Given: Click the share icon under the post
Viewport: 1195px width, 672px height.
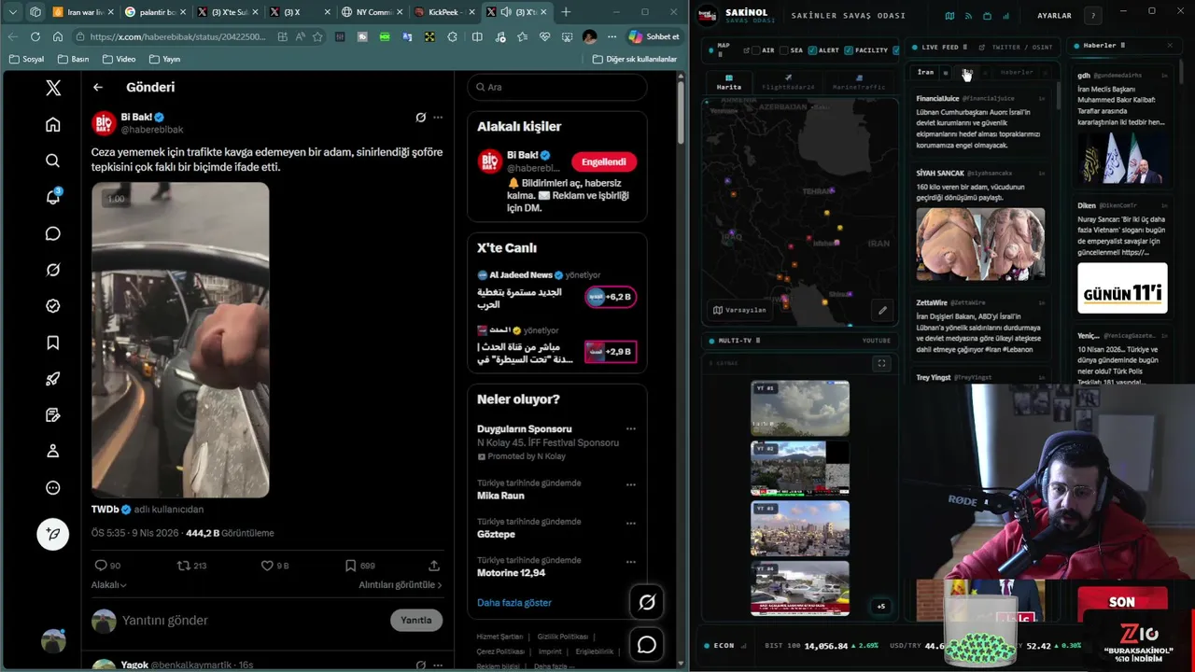Looking at the screenshot, I should coord(434,566).
